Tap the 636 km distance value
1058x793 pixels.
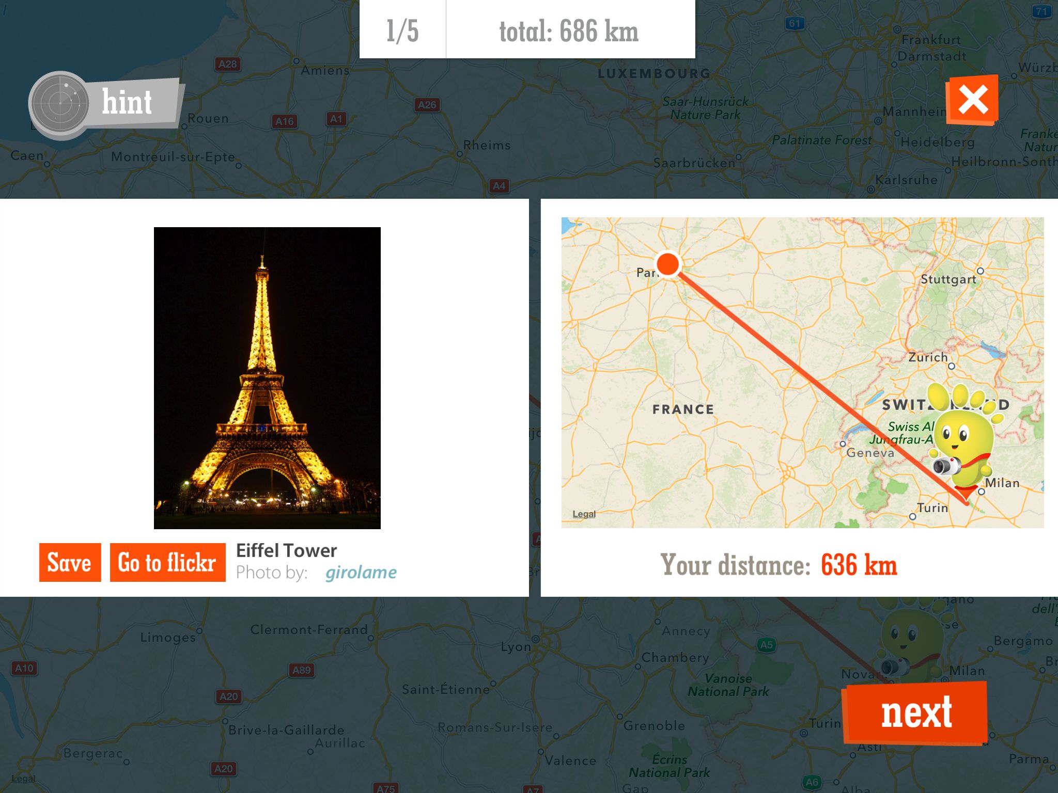point(859,565)
